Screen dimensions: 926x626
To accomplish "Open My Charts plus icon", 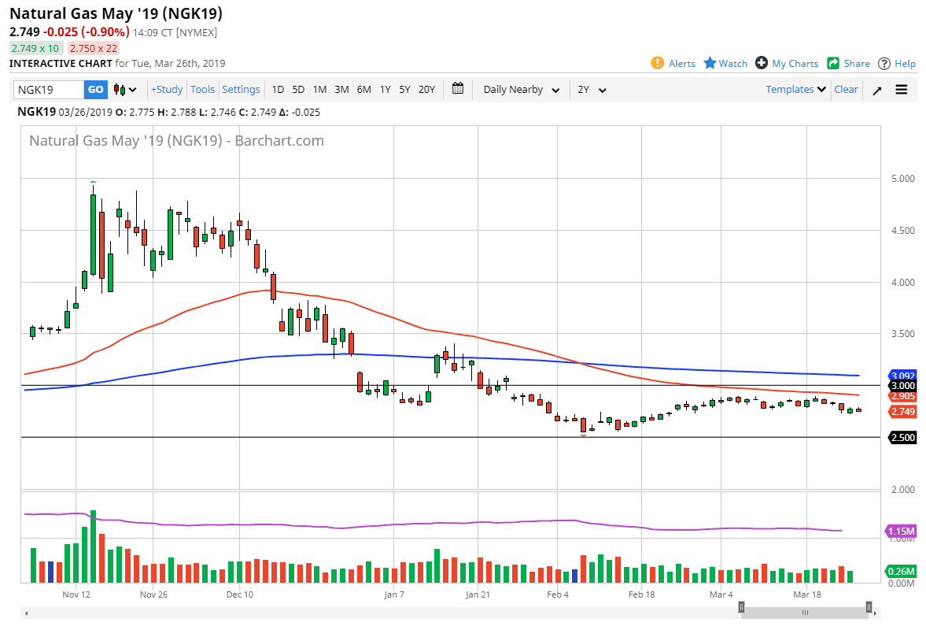I will (x=762, y=63).
